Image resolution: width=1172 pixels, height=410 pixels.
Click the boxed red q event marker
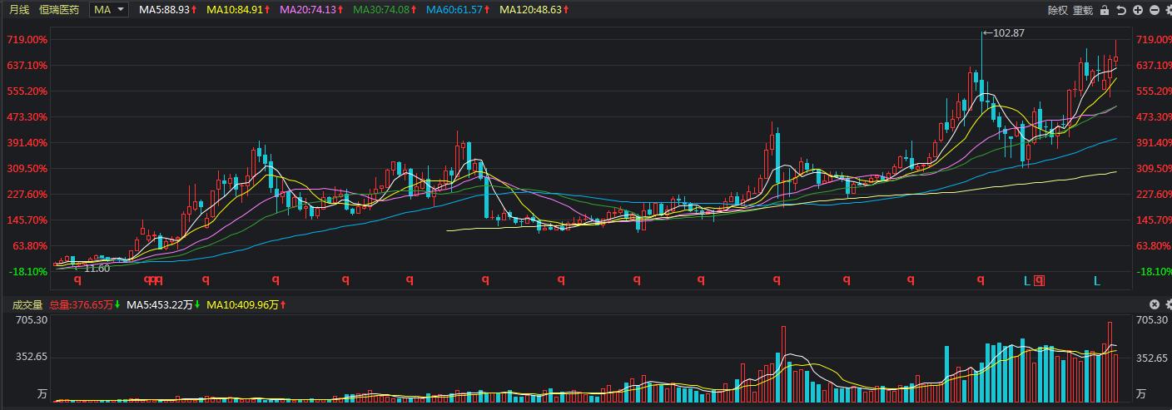(1039, 281)
